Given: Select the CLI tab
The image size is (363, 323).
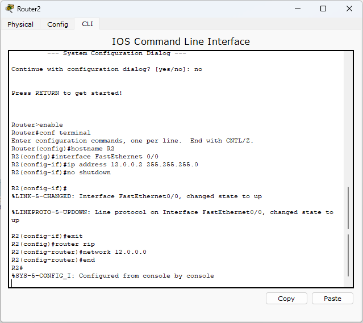Looking at the screenshot, I should [x=87, y=24].
